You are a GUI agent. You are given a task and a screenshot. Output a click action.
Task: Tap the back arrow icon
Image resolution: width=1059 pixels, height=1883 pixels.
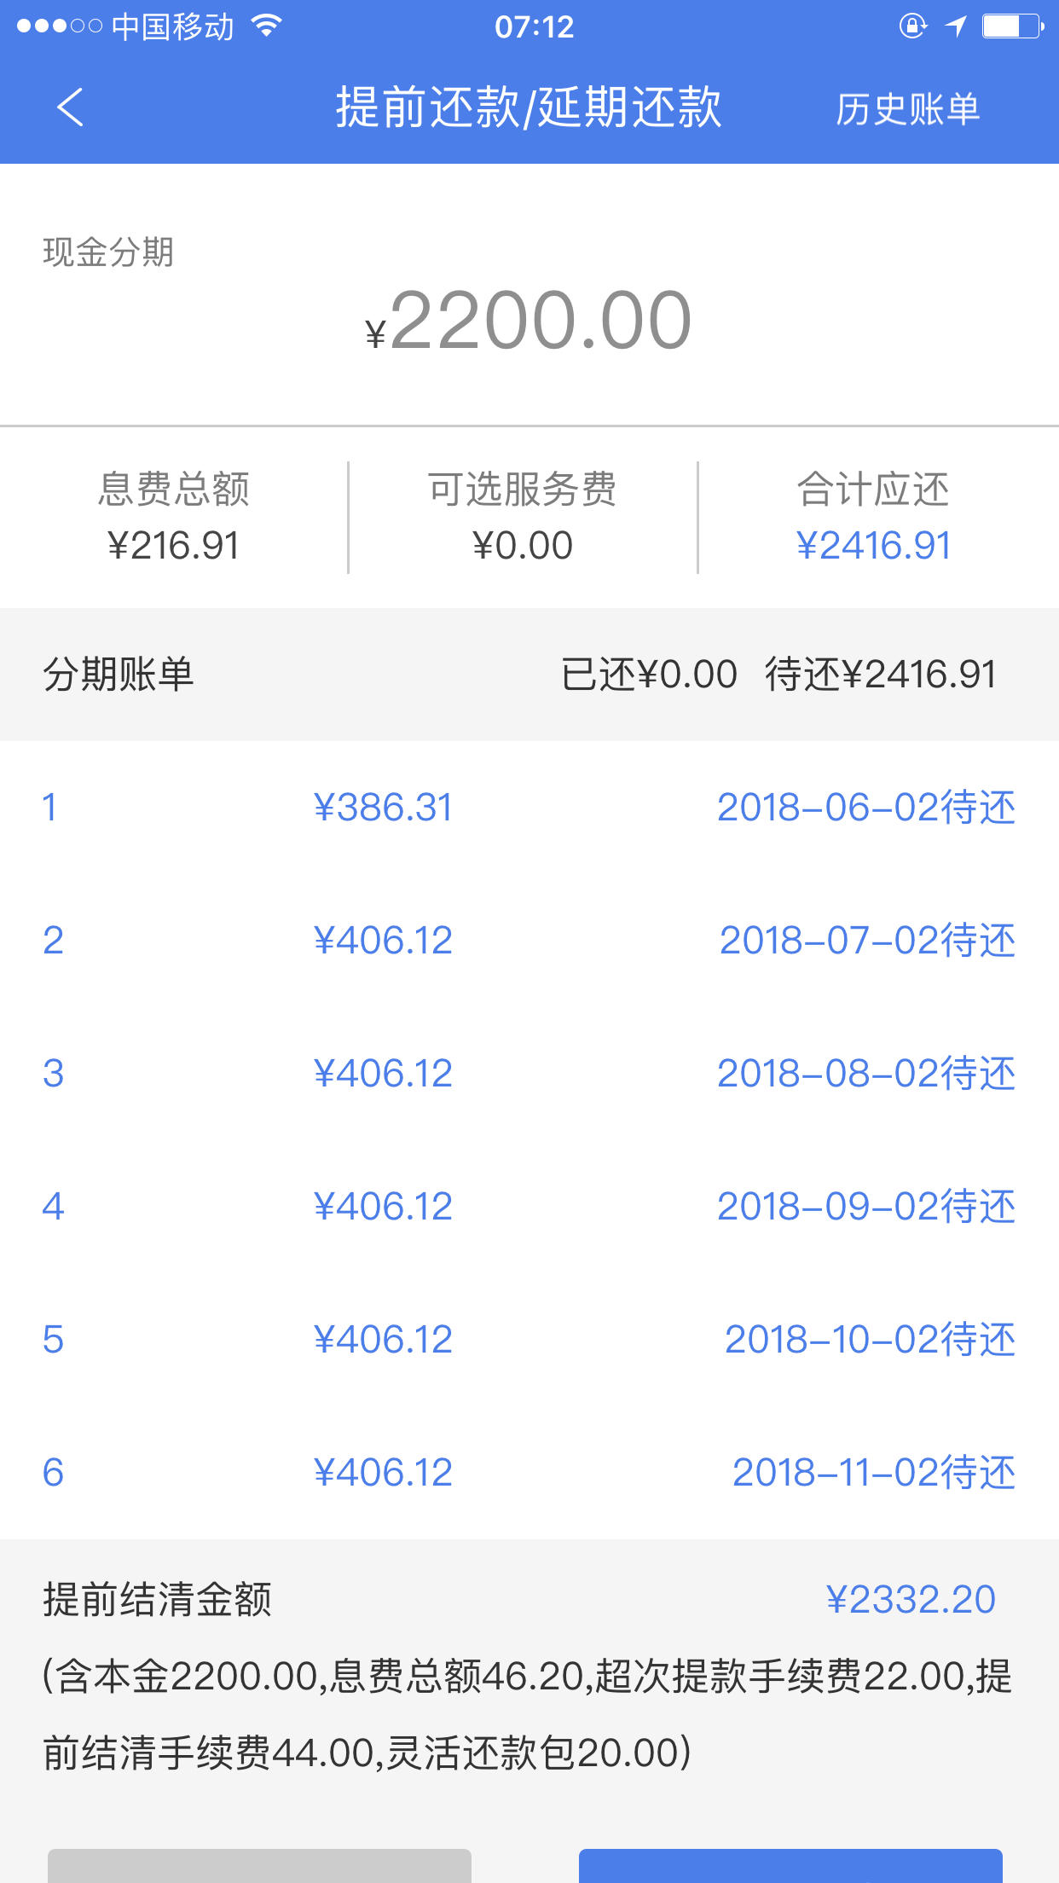(70, 107)
